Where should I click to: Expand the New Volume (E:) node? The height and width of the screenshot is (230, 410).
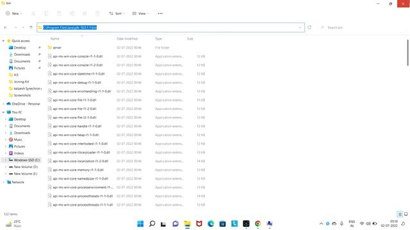(6, 174)
